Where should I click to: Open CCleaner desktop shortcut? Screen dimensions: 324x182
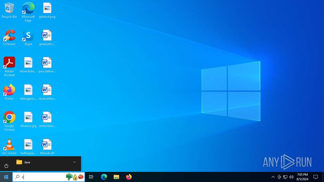9,38
